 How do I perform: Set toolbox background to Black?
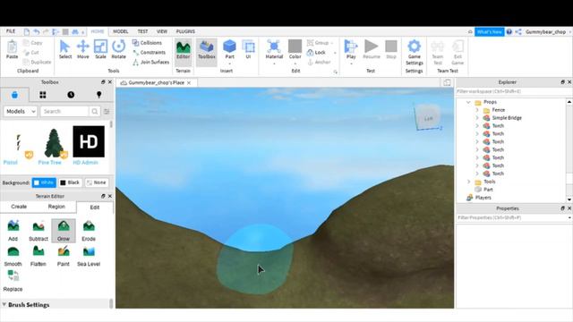click(x=70, y=182)
